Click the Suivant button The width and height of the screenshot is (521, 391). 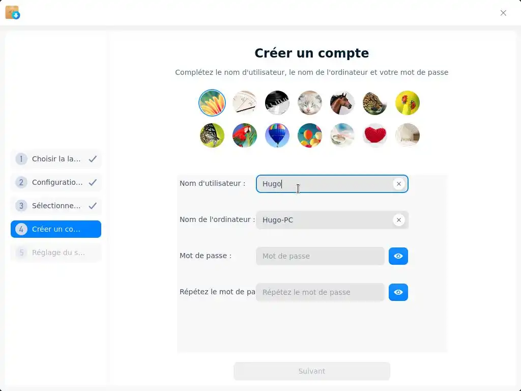click(312, 371)
